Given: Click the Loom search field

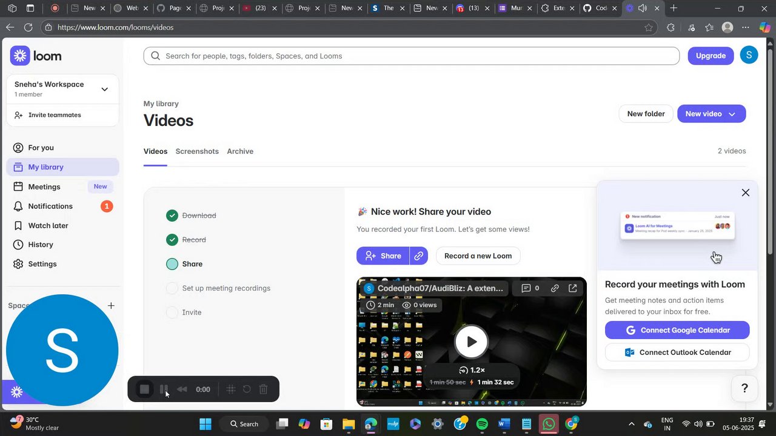Looking at the screenshot, I should [x=412, y=56].
